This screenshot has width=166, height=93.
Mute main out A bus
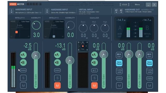click(119, 86)
